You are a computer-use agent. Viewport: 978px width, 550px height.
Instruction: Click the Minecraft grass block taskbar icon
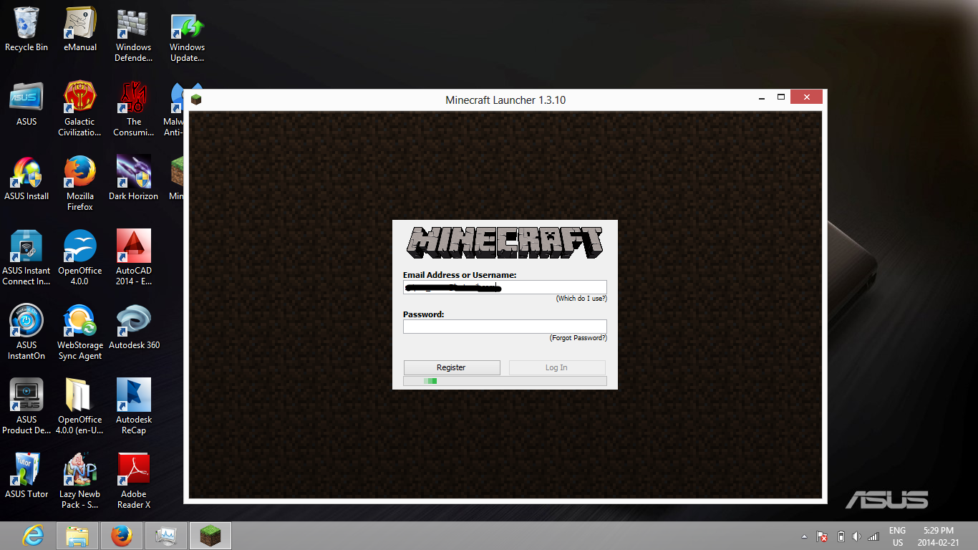210,536
